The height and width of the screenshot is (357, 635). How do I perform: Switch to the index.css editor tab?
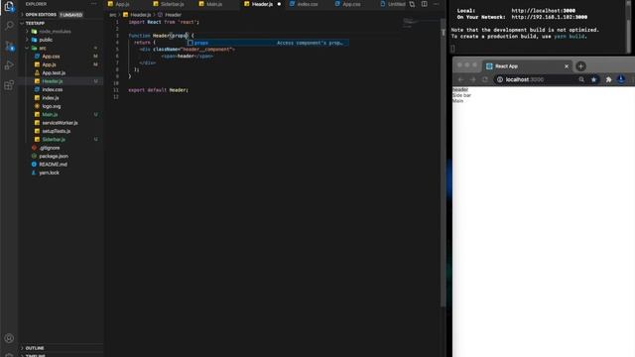[308, 4]
